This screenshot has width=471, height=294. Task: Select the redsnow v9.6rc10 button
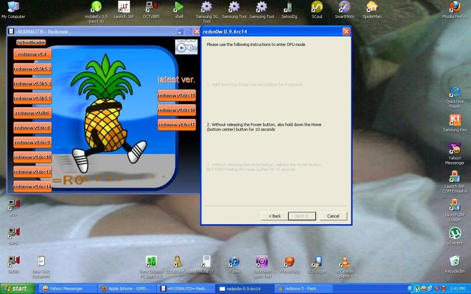coord(32,157)
